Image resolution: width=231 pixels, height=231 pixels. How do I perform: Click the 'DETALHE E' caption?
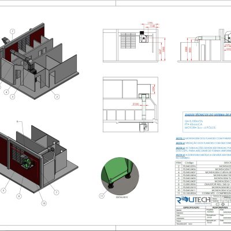point(122,197)
